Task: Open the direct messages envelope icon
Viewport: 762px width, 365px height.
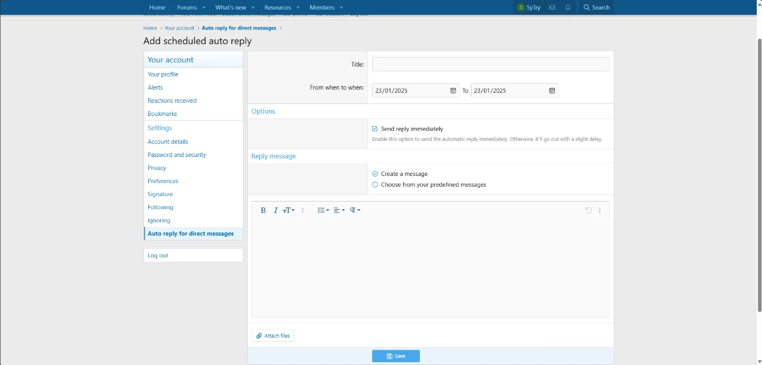Action: point(552,8)
